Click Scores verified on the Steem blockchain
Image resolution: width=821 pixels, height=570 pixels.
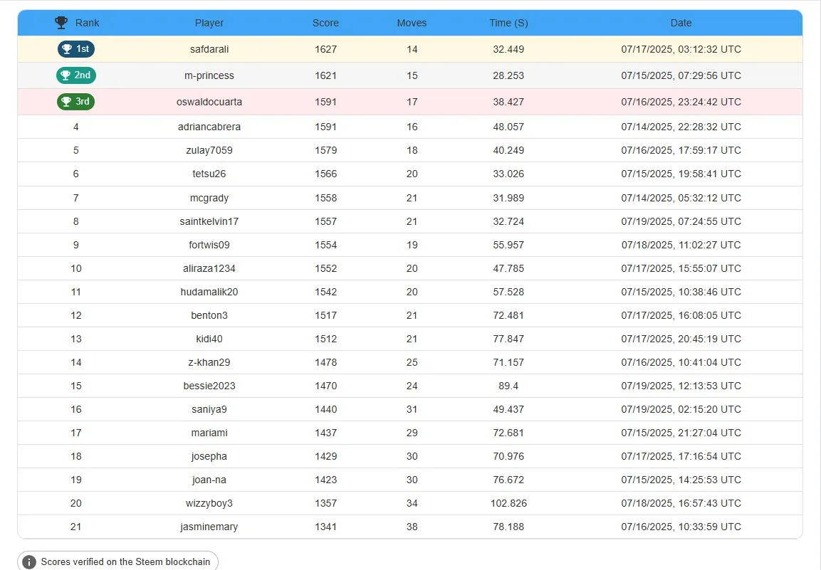pyautogui.click(x=125, y=561)
